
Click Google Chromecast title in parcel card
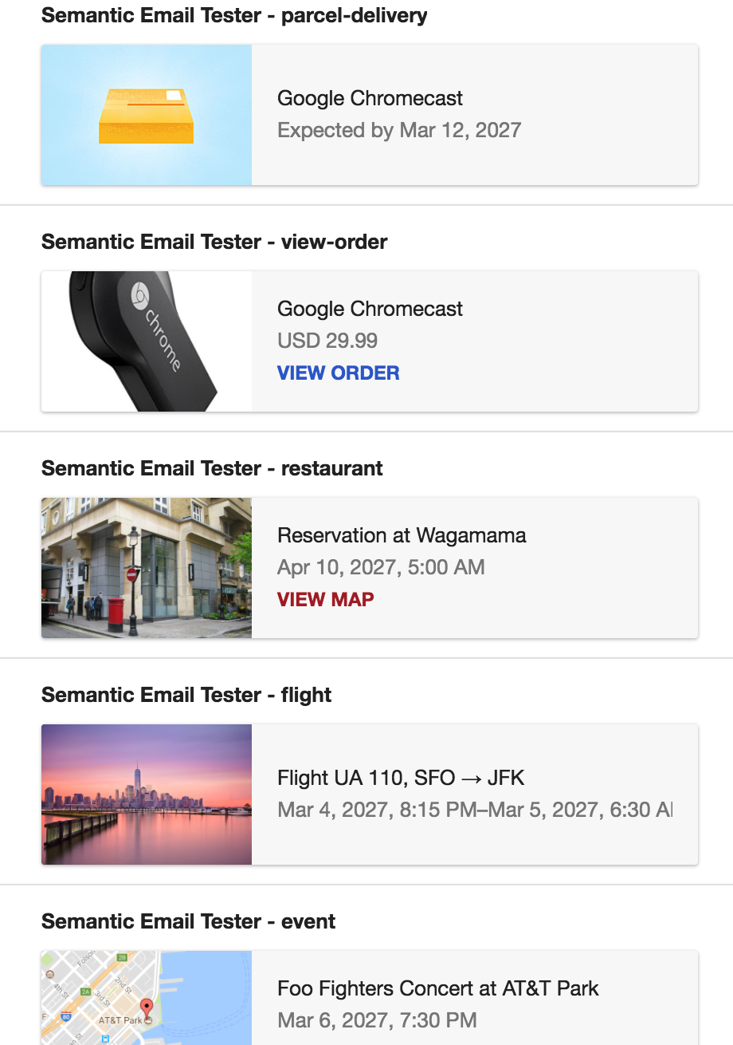click(370, 99)
